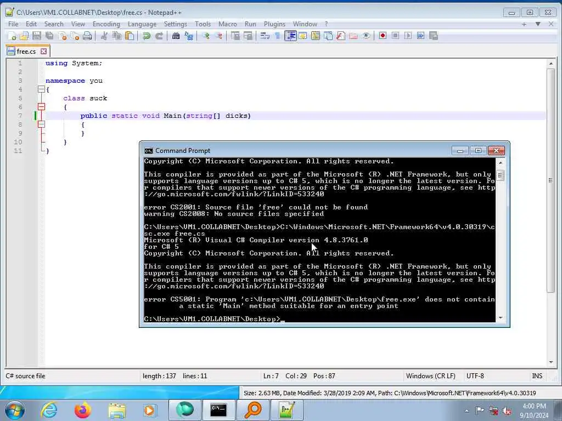Open the User Defined Language icon
The width and height of the screenshot is (562, 421).
pos(302,36)
